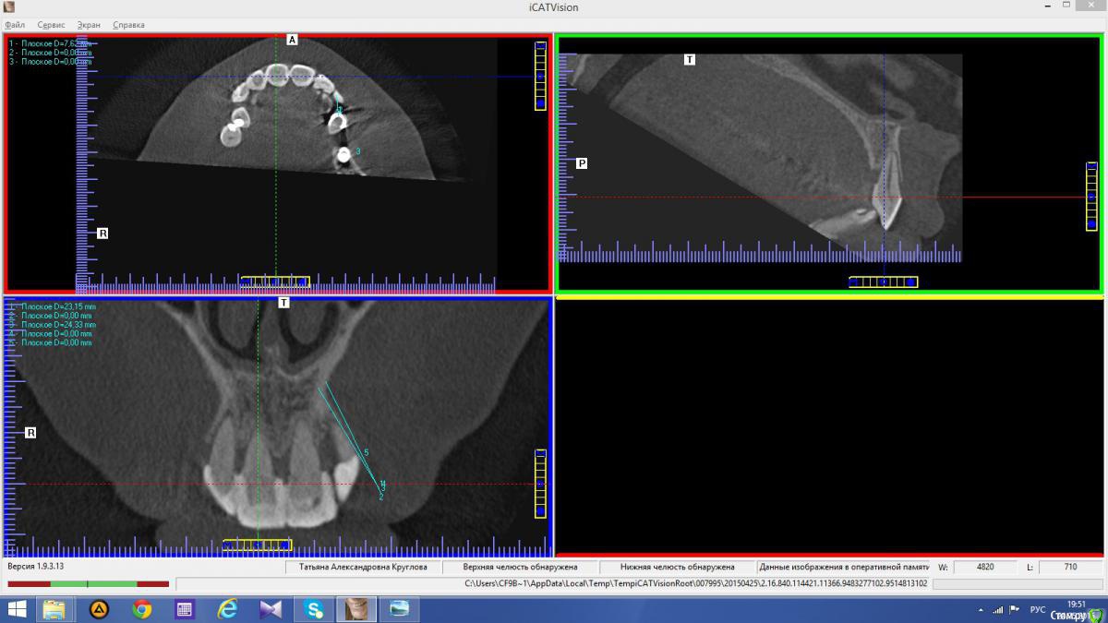Open Skype from the taskbar
Image resolution: width=1108 pixels, height=623 pixels.
[x=315, y=609]
